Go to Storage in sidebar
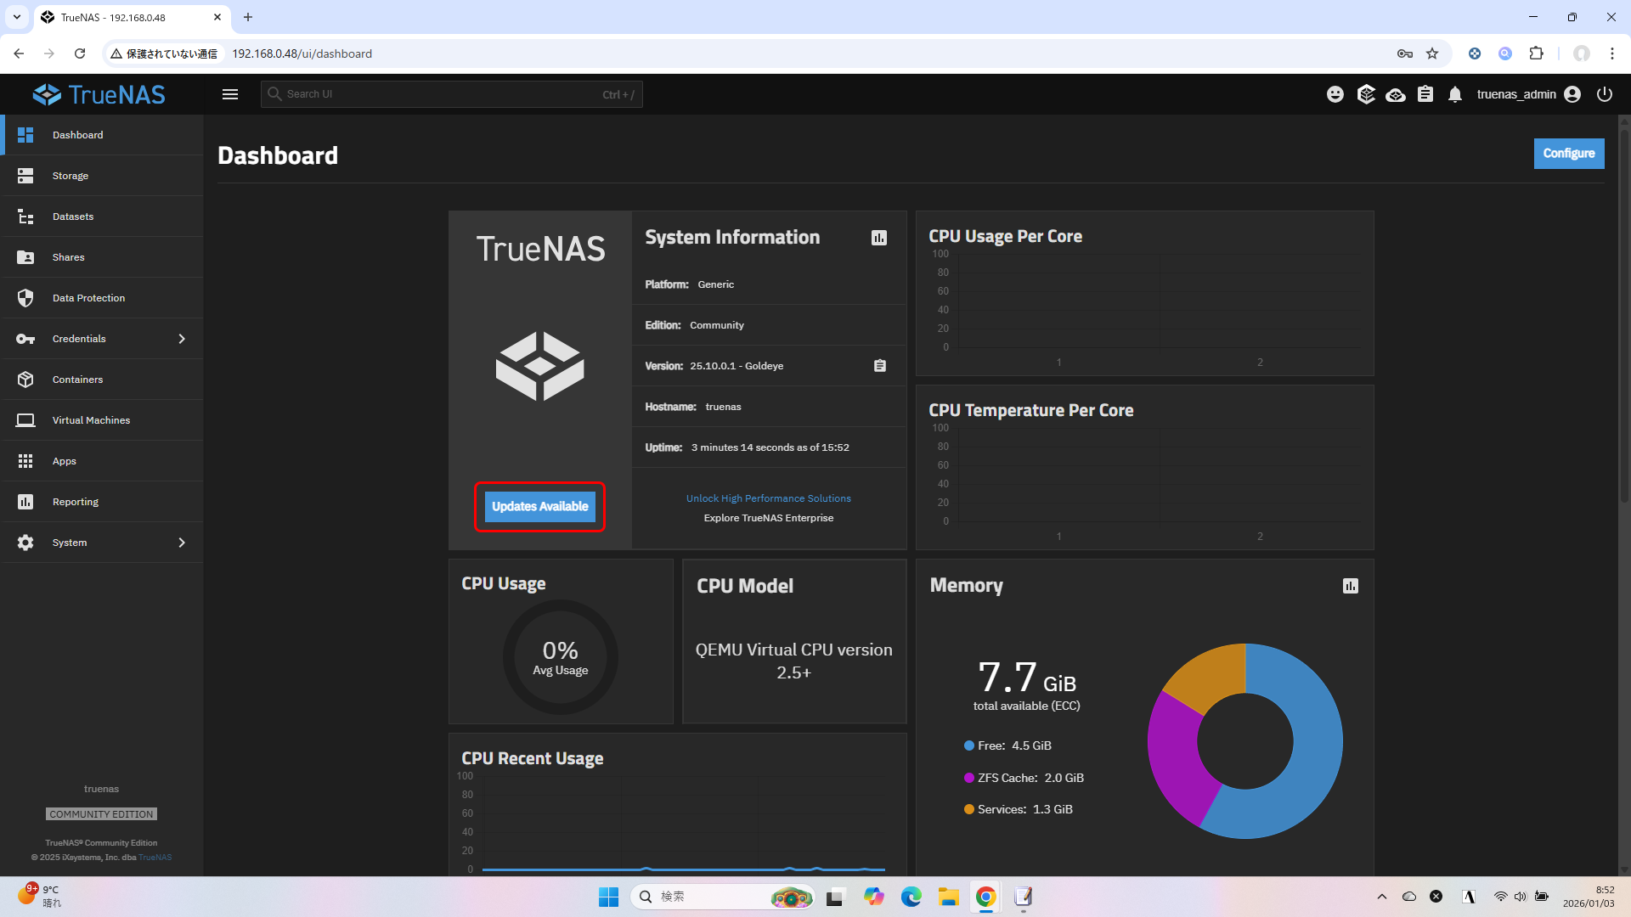 coord(71,176)
